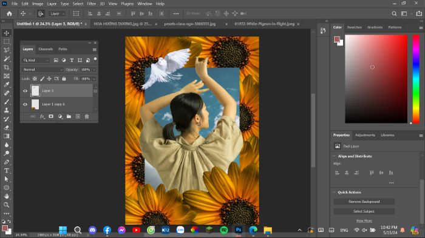Collapse the Quick Actions section

point(334,193)
